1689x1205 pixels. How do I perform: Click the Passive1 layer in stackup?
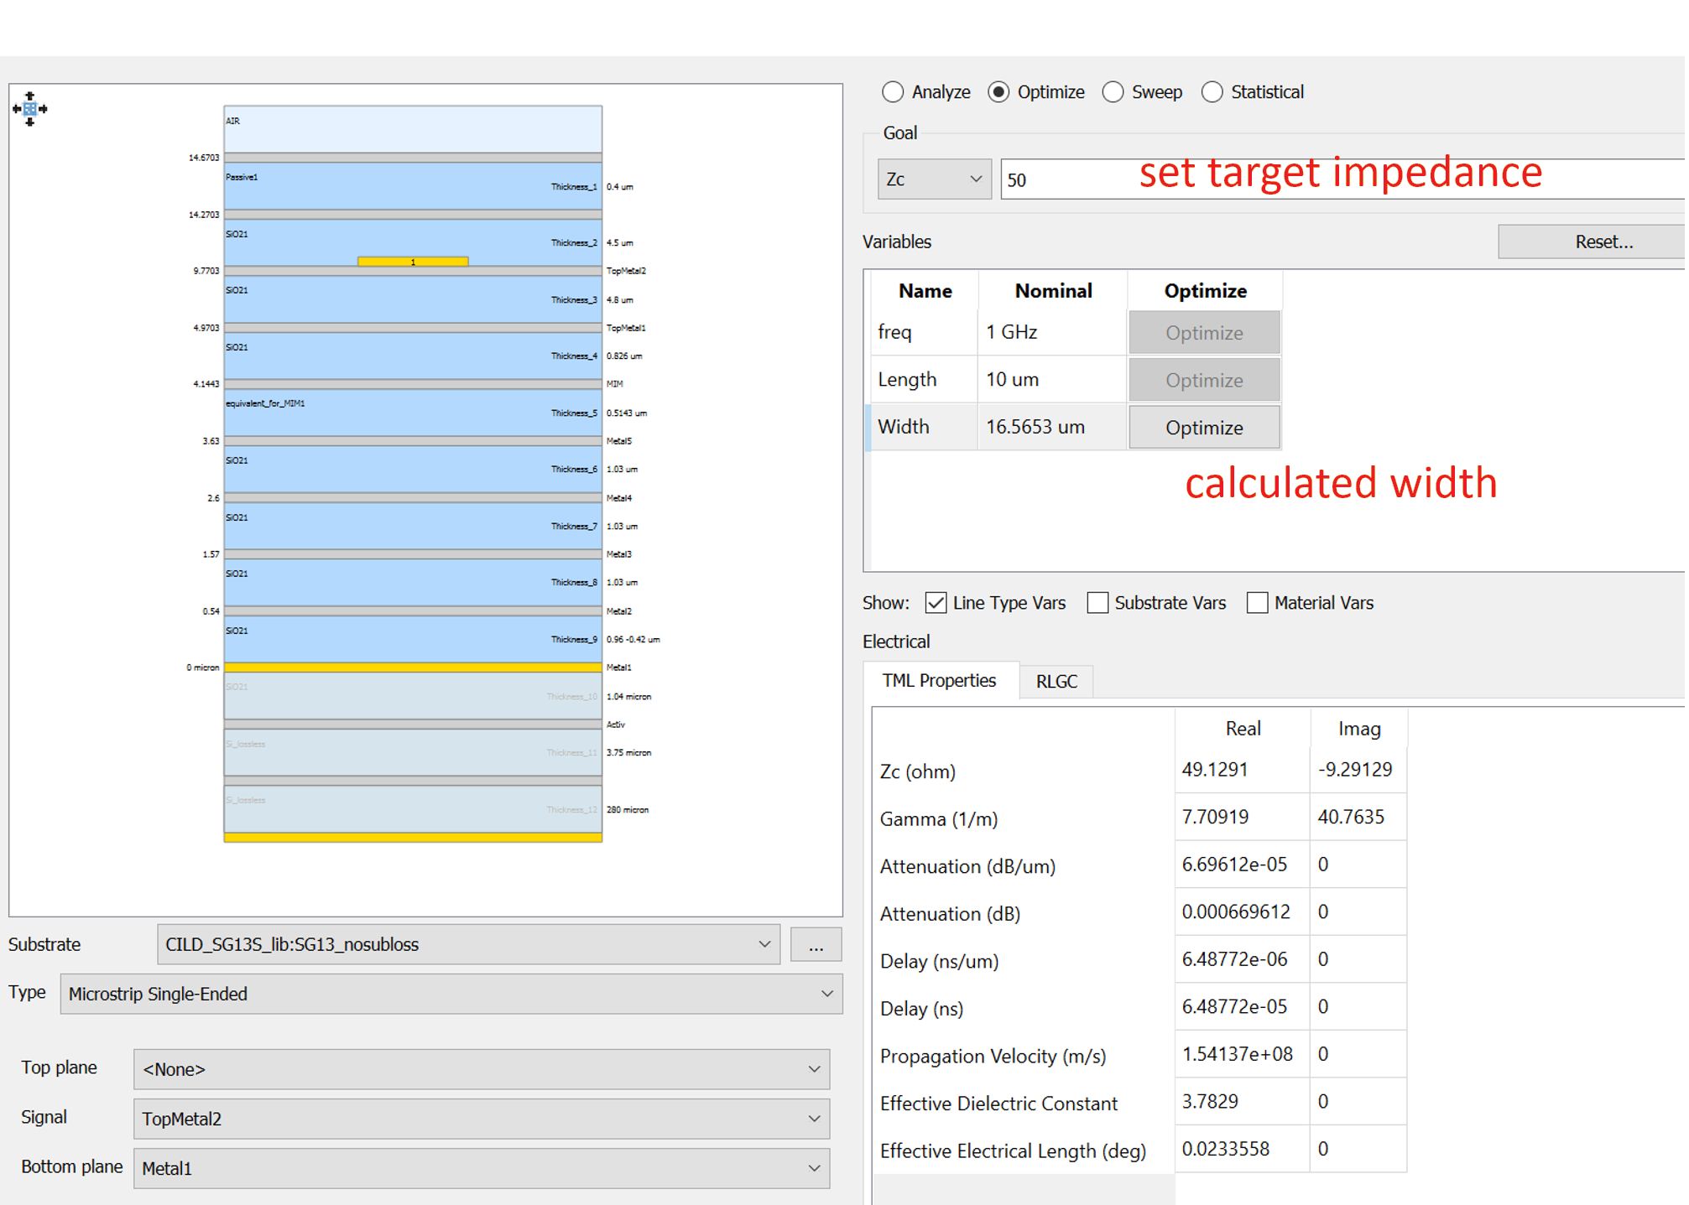pos(413,186)
